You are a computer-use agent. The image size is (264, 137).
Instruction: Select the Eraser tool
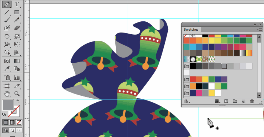[17, 28]
